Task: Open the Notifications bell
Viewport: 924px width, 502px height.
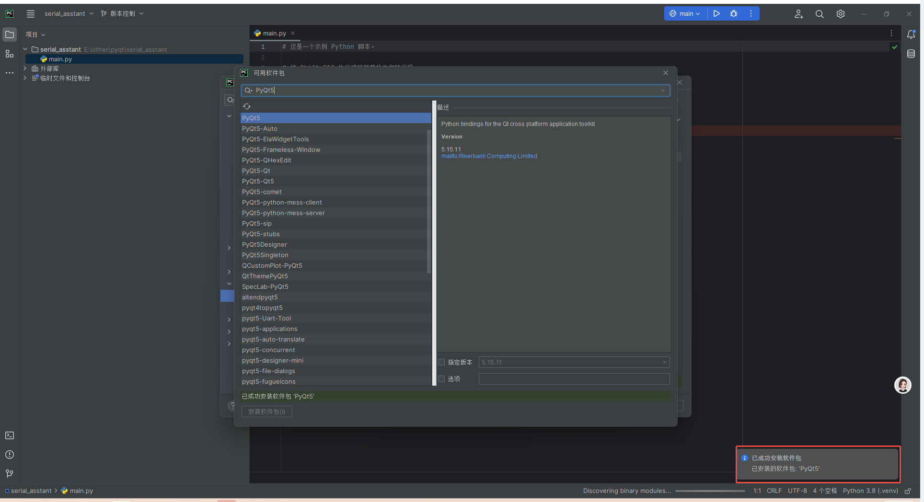Action: point(911,34)
